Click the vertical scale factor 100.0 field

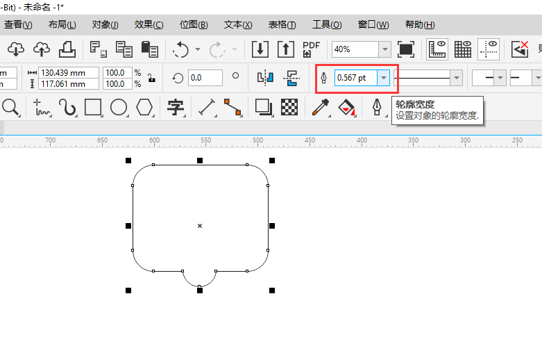point(117,84)
